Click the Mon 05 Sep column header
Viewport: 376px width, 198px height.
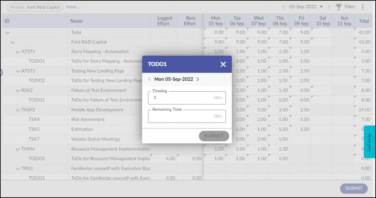(214, 21)
